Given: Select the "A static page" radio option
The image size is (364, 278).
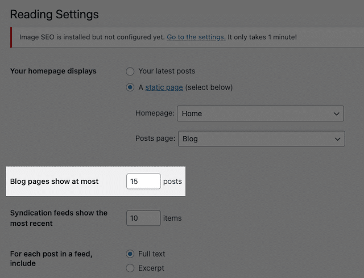Looking at the screenshot, I should click(130, 87).
